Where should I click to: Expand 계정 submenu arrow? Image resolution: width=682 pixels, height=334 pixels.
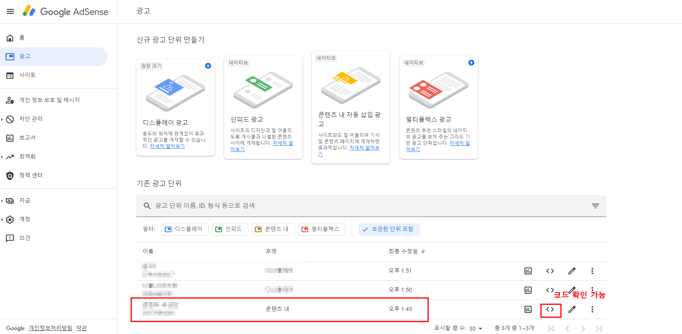coord(2,219)
